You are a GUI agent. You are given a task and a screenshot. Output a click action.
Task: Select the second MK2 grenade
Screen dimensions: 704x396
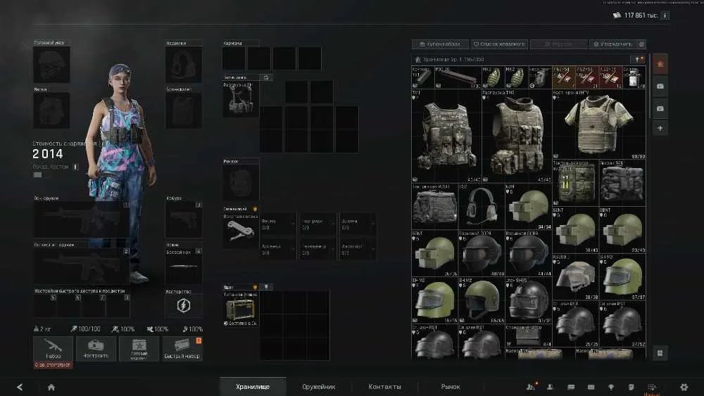[x=516, y=77]
